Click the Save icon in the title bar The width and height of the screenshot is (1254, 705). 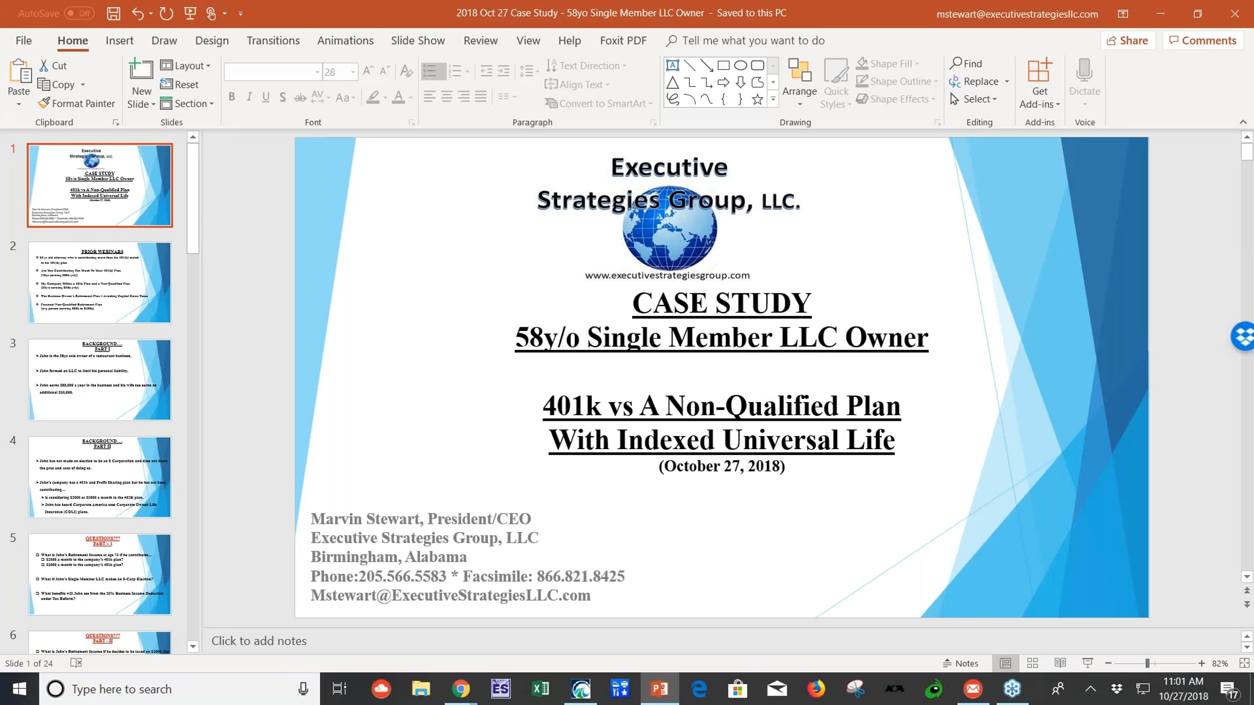coord(113,14)
